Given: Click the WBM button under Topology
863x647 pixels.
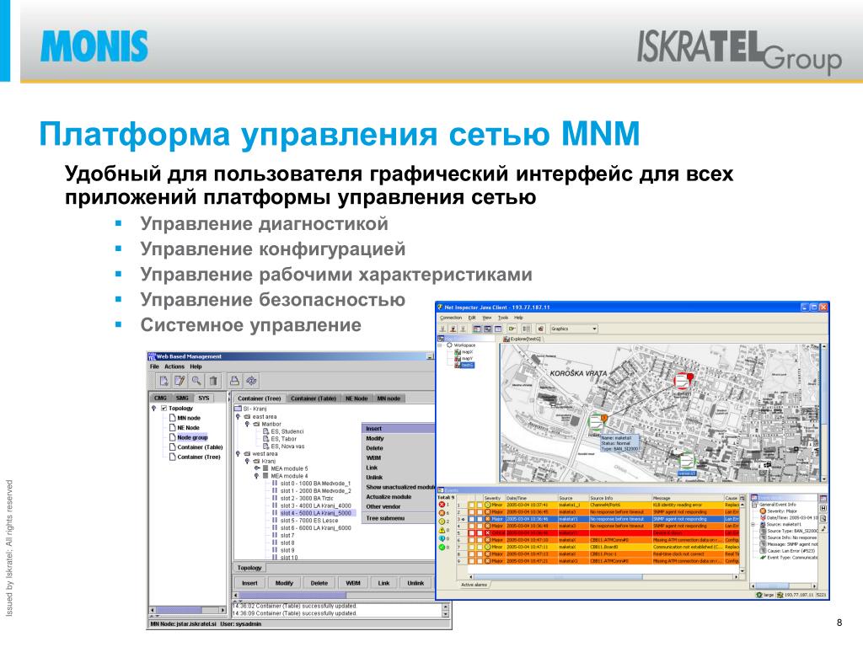Looking at the screenshot, I should coord(353,583).
